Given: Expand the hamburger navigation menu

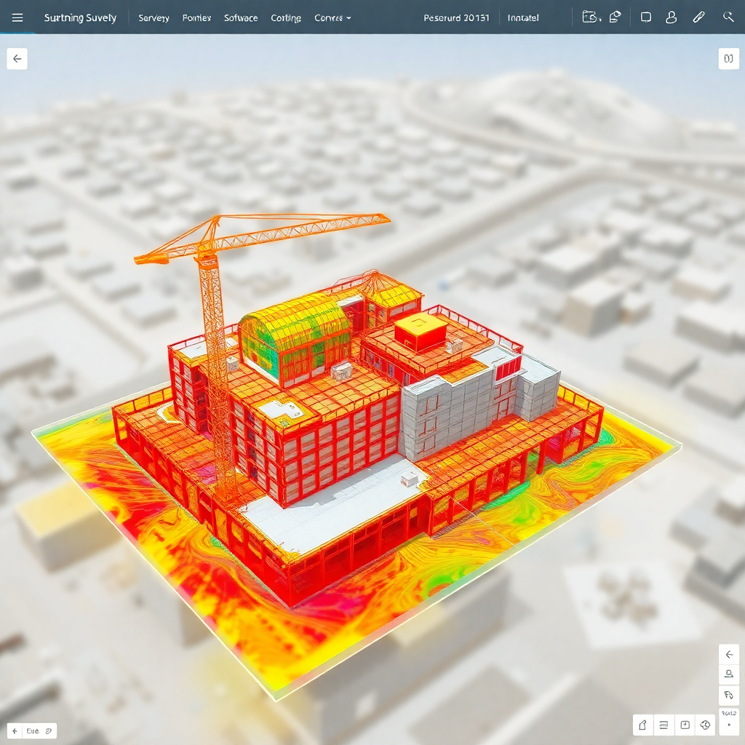Looking at the screenshot, I should [x=17, y=17].
